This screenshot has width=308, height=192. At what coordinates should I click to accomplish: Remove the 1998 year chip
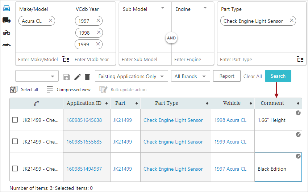point(99,32)
